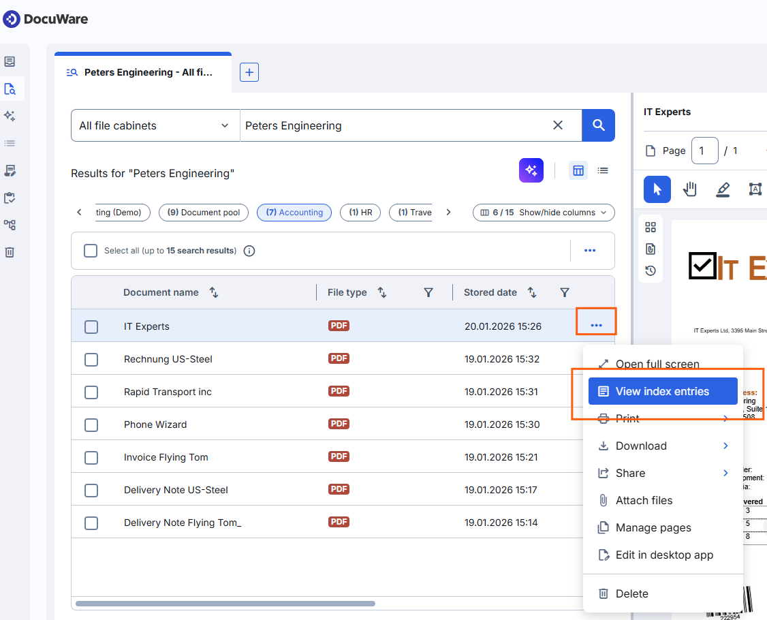The width and height of the screenshot is (767, 620).
Task: Add a new search tab
Action: point(249,72)
